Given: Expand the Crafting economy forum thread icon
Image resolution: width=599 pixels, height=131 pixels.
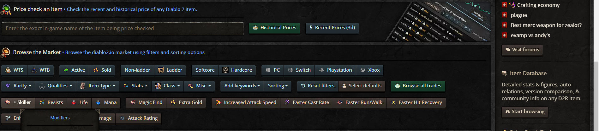Looking at the screenshot, I should click(x=504, y=5).
